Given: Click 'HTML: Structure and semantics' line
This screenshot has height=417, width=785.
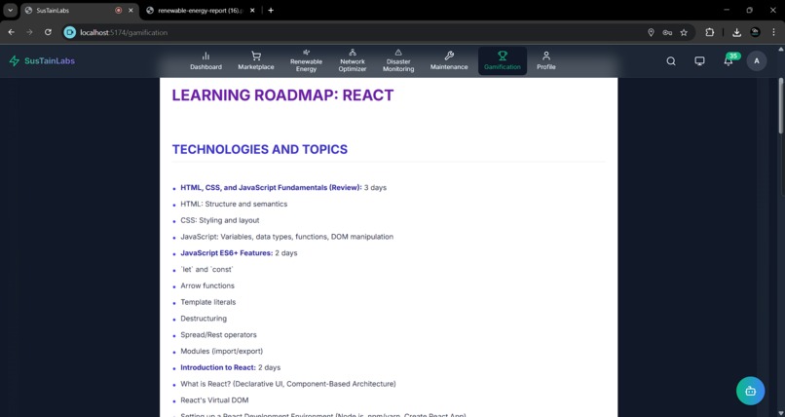Looking at the screenshot, I should (x=234, y=205).
